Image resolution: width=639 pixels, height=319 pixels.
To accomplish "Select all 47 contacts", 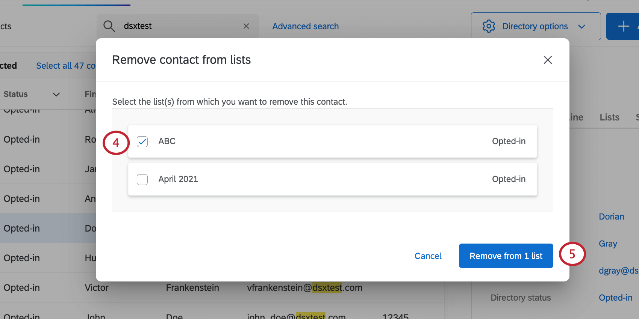I will [66, 66].
